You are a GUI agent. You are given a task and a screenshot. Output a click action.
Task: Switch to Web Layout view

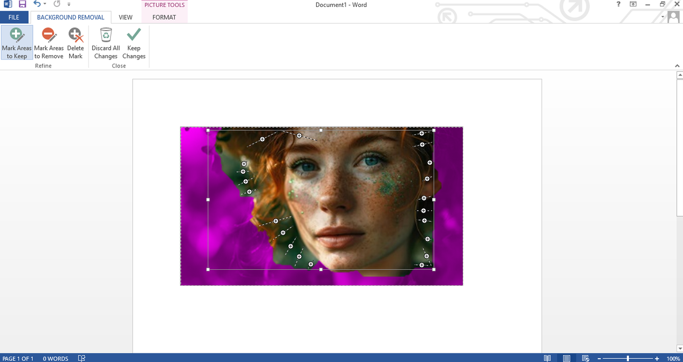(586, 358)
